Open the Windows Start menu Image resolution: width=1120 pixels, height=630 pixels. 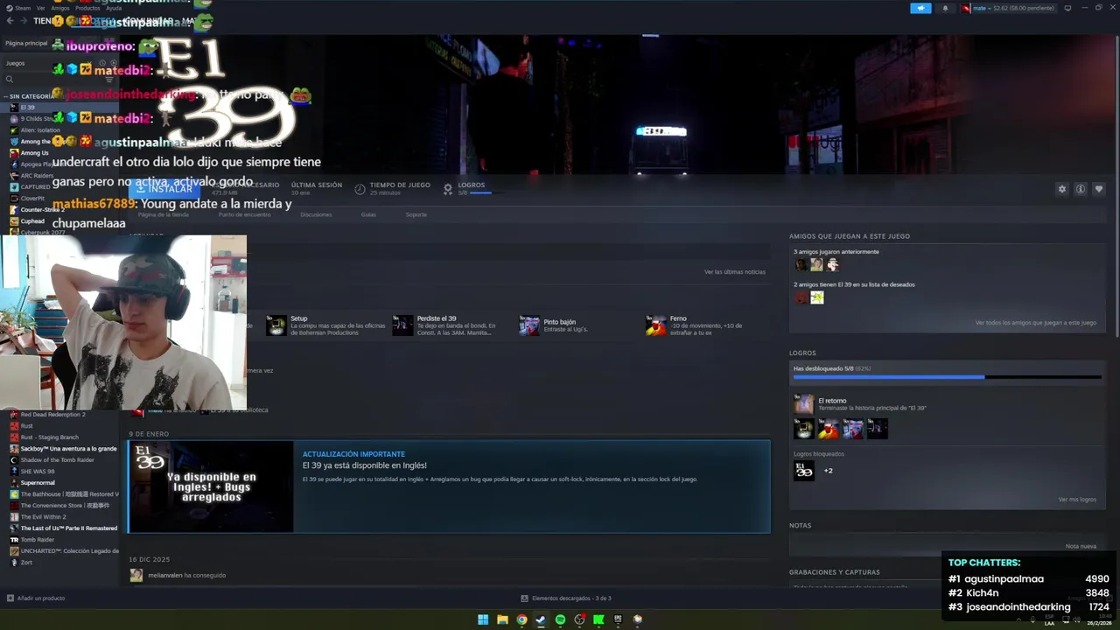[x=483, y=619]
